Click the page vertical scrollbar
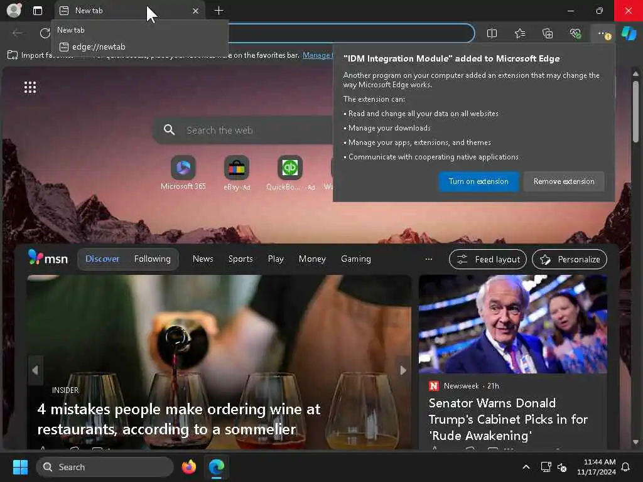Viewport: 643px width, 482px height. tap(635, 112)
